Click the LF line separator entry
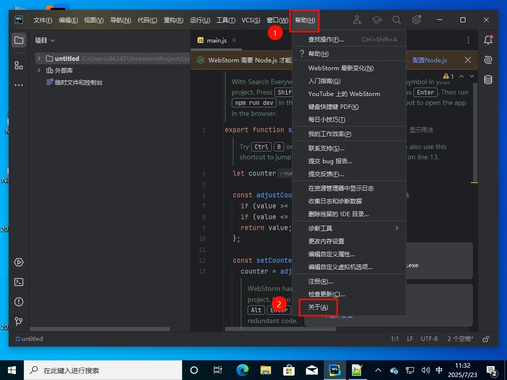Image resolution: width=507 pixels, height=380 pixels. tap(410, 339)
